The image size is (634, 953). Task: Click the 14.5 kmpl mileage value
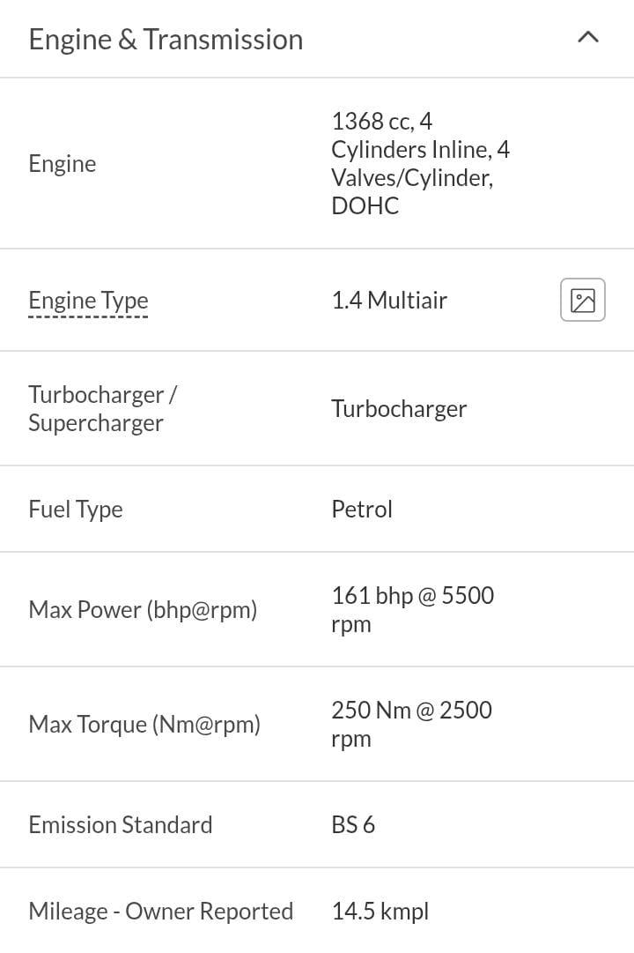pos(380,911)
